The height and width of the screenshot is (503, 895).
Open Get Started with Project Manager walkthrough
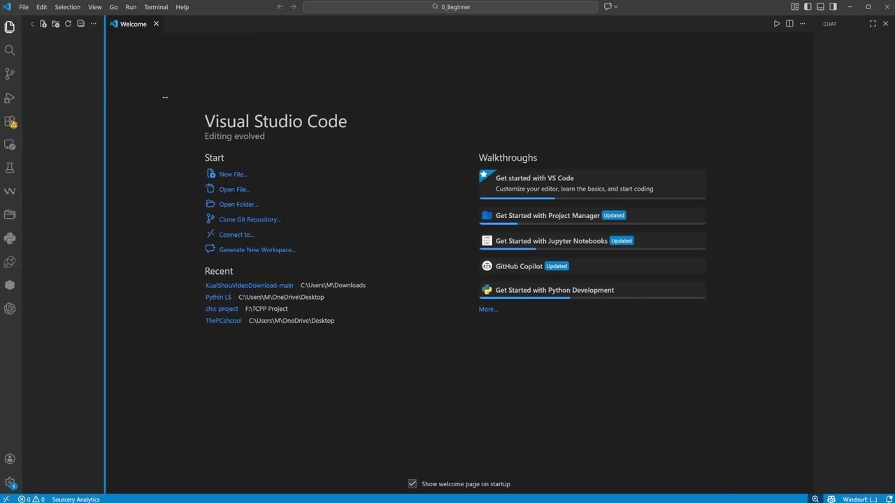pos(592,216)
